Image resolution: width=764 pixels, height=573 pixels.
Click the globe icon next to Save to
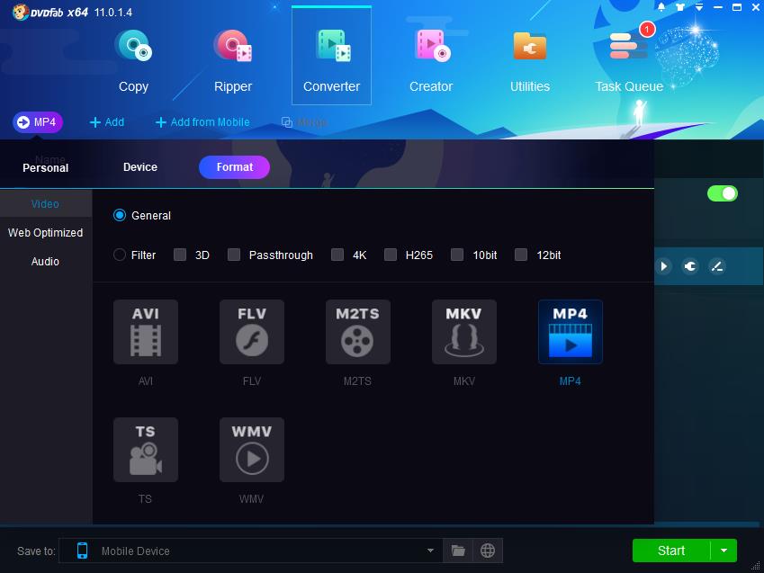coord(487,551)
